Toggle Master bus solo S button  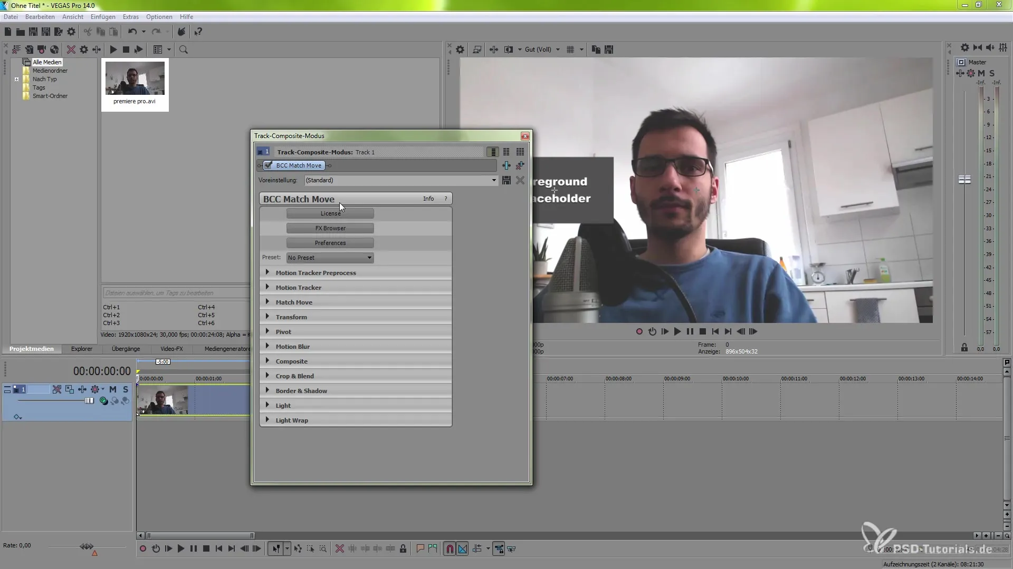[992, 73]
